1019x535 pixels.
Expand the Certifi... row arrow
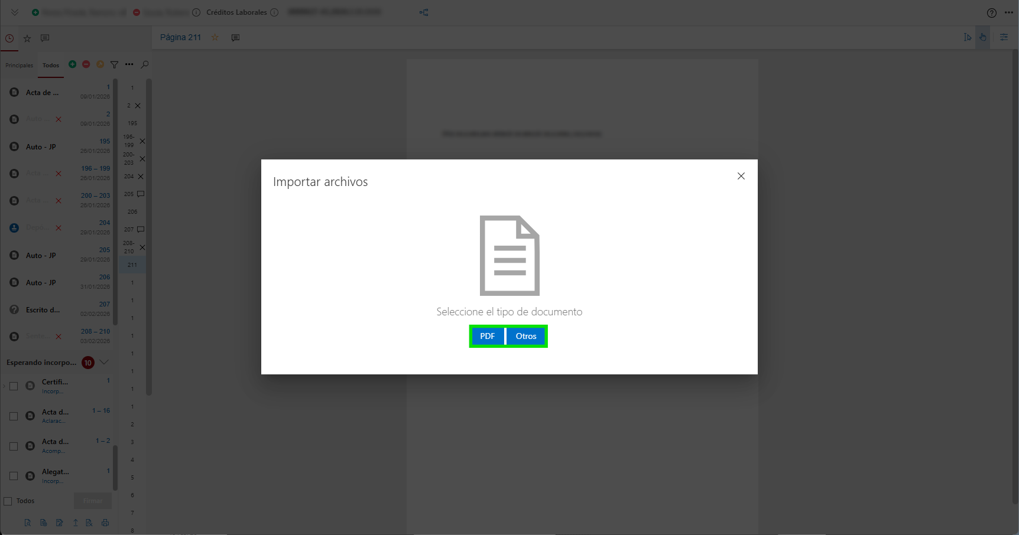click(x=4, y=386)
